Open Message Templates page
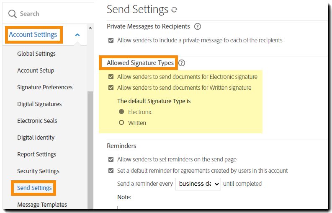Image resolution: width=332 pixels, height=213 pixels. pyautogui.click(x=42, y=205)
